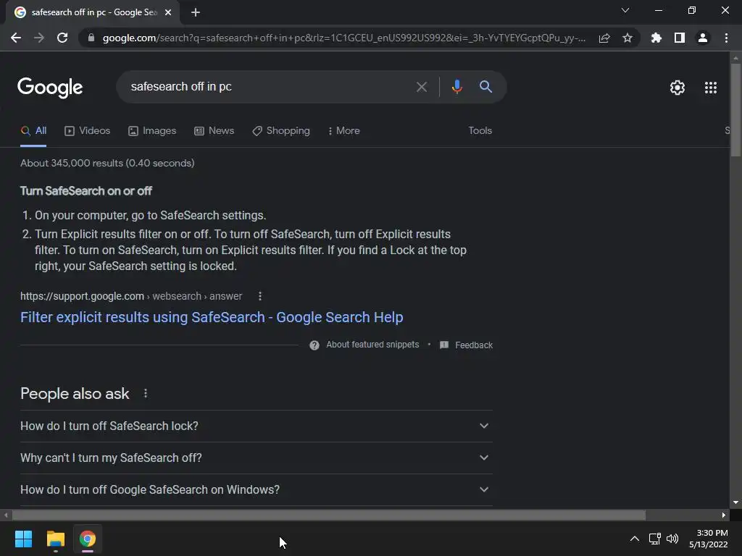Viewport: 742px width, 556px height.
Task: Click the address bar URL
Action: [x=344, y=38]
